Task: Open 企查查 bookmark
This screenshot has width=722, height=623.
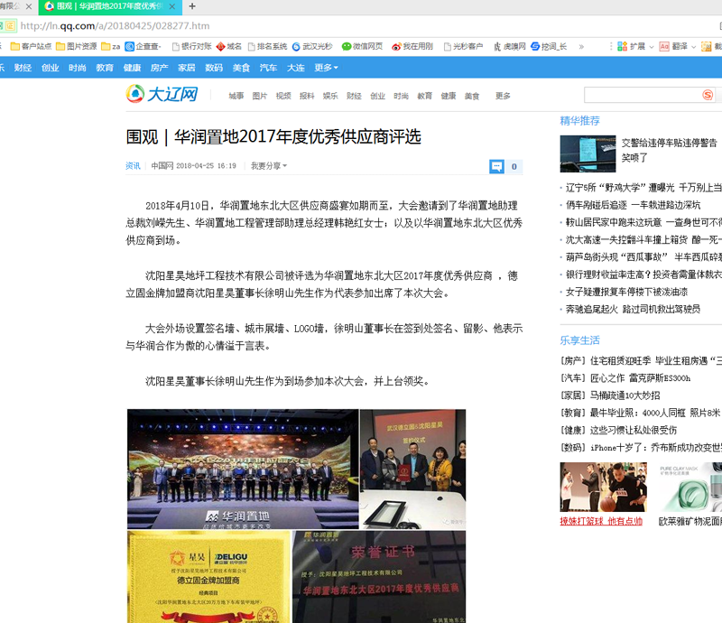Action: [x=143, y=46]
